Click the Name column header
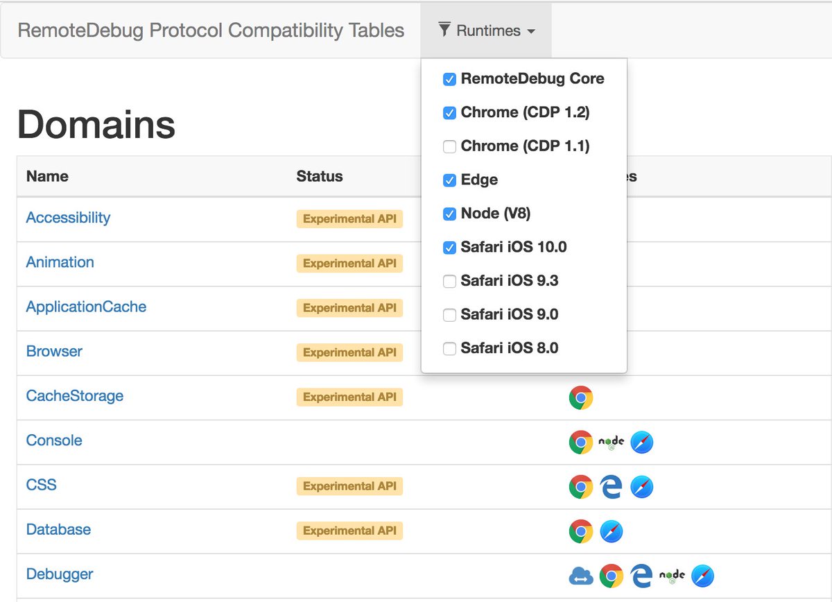Image resolution: width=832 pixels, height=602 pixels. [x=47, y=176]
